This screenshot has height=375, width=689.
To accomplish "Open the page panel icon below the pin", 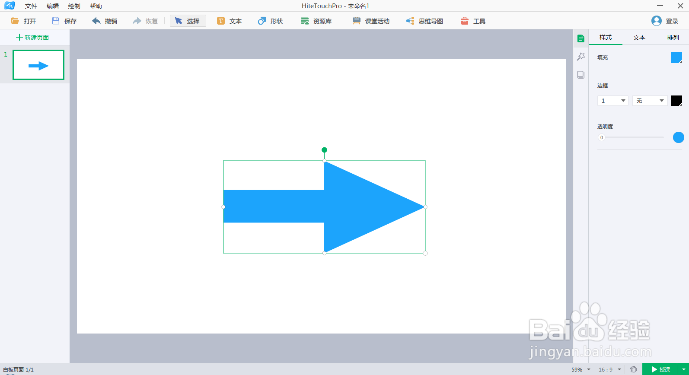I will pyautogui.click(x=581, y=75).
